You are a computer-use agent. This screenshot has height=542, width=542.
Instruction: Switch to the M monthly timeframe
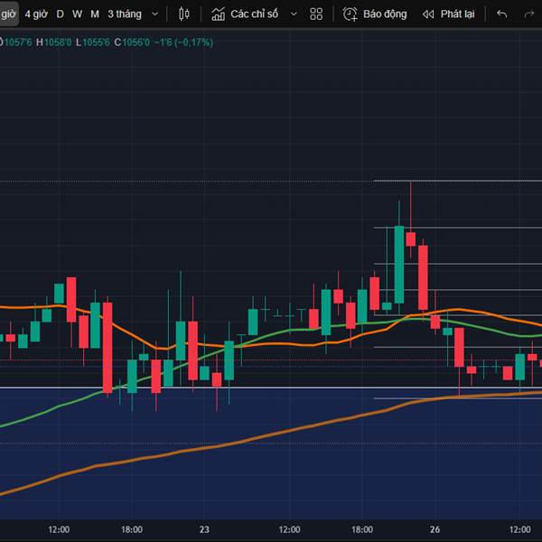(95, 14)
